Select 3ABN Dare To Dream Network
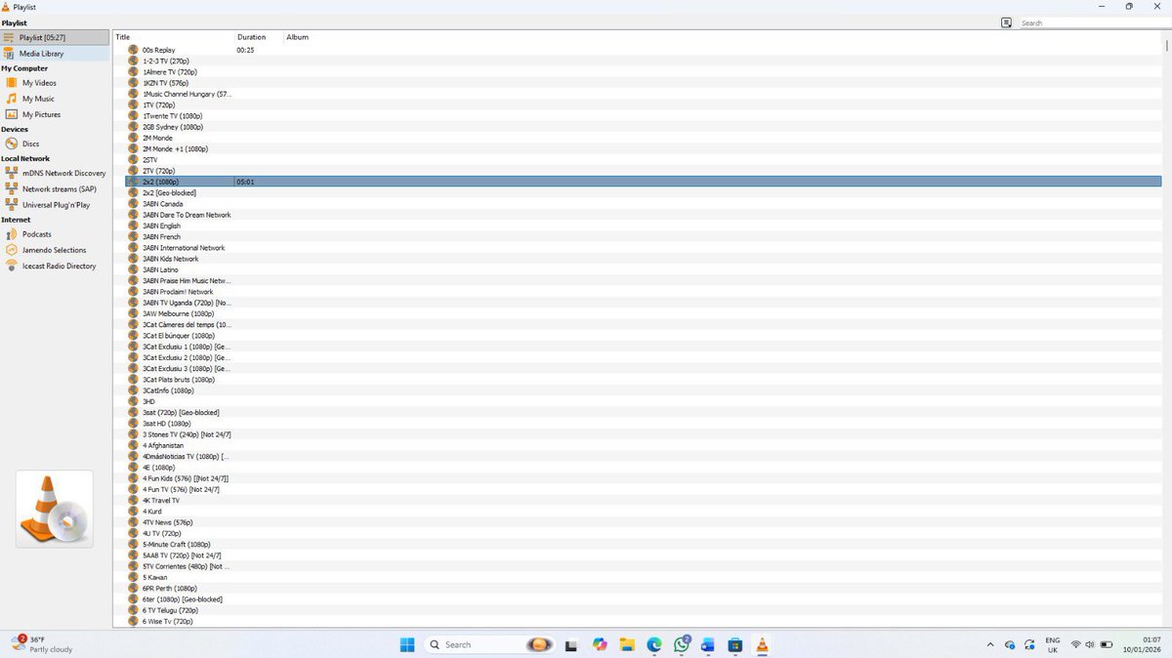Viewport: 1172px width, 658px height. point(187,215)
